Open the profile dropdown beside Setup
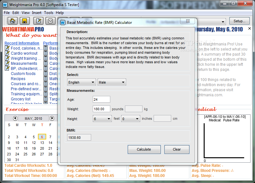The height and width of the screenshot is (183, 255). pos(223,22)
